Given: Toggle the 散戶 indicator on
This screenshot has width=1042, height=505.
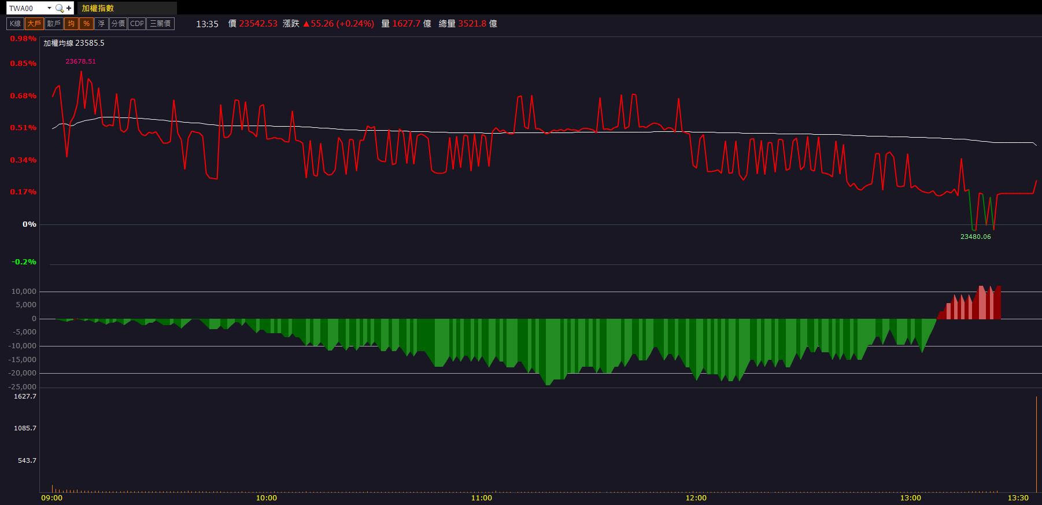Looking at the screenshot, I should pyautogui.click(x=54, y=24).
